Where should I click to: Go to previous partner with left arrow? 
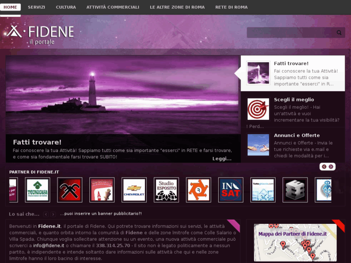[x=324, y=167]
